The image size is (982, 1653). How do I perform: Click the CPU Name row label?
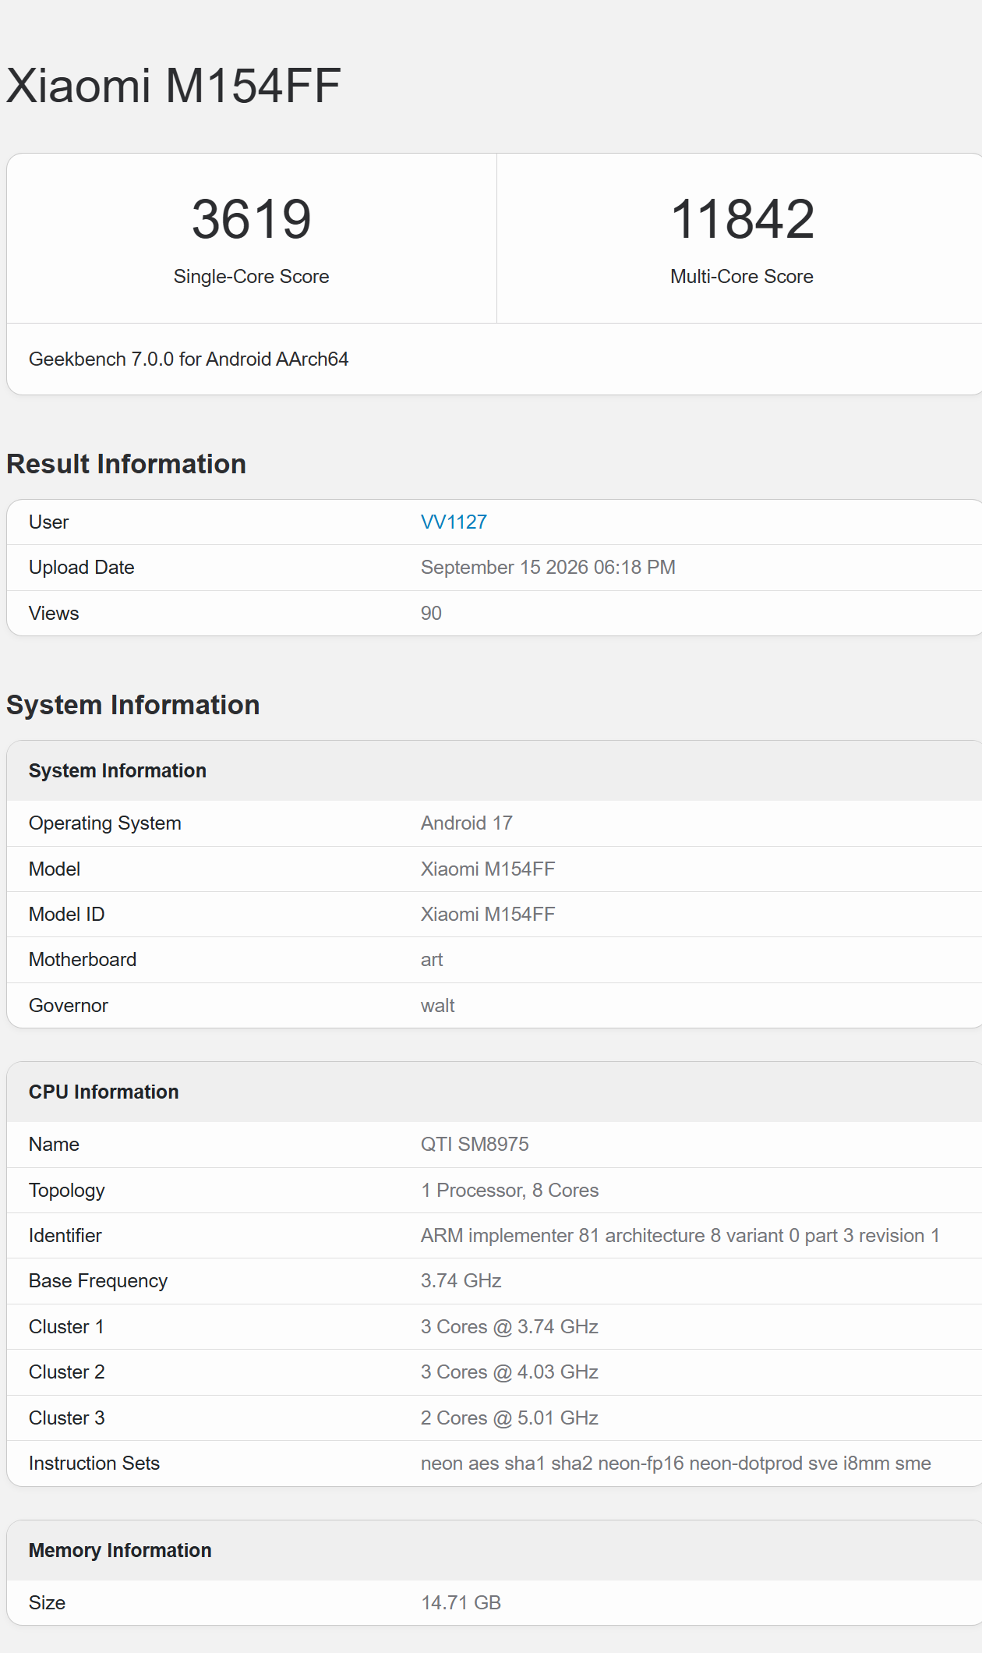pos(55,1144)
